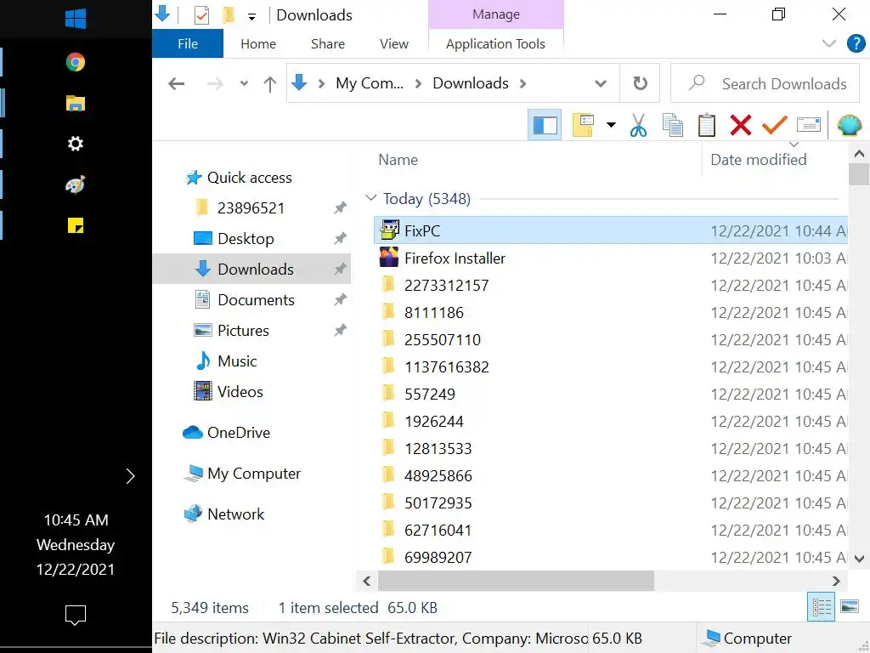Open the dropdown arrow beside folder options

[x=611, y=125]
